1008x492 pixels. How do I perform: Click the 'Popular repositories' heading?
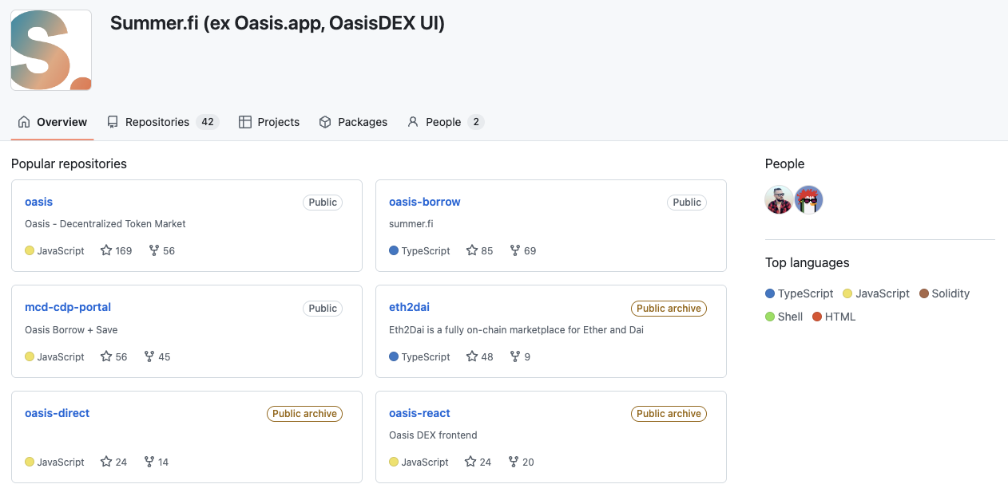pyautogui.click(x=69, y=164)
